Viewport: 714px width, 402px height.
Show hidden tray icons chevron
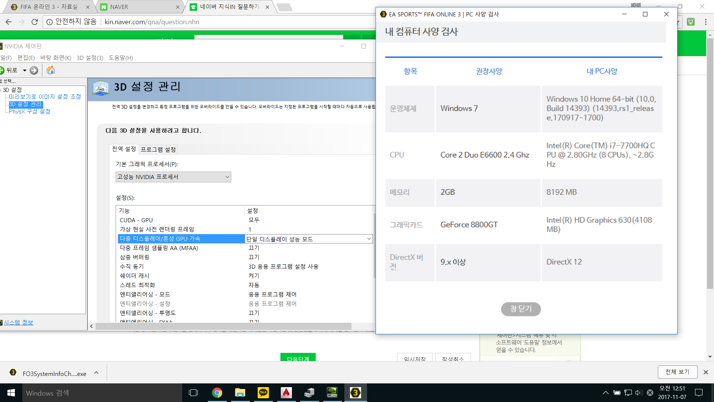coord(605,393)
